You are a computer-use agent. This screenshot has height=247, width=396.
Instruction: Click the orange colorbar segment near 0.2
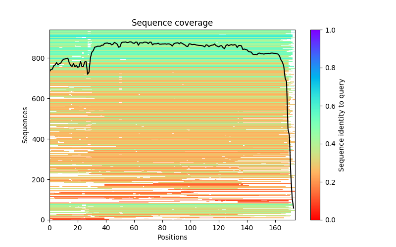[315, 182]
